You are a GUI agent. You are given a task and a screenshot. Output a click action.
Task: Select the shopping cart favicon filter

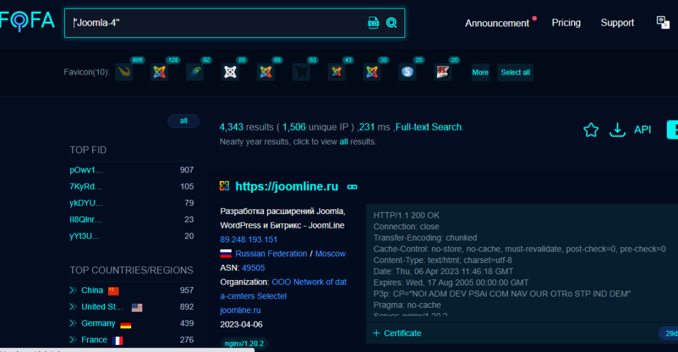(x=301, y=72)
